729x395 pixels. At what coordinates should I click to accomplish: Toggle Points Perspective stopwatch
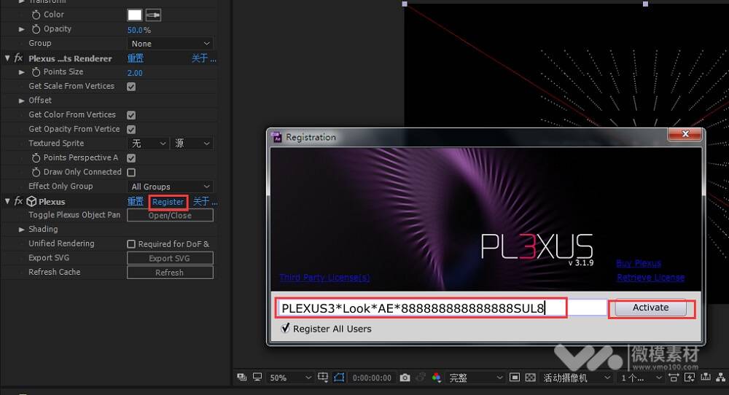coord(36,158)
